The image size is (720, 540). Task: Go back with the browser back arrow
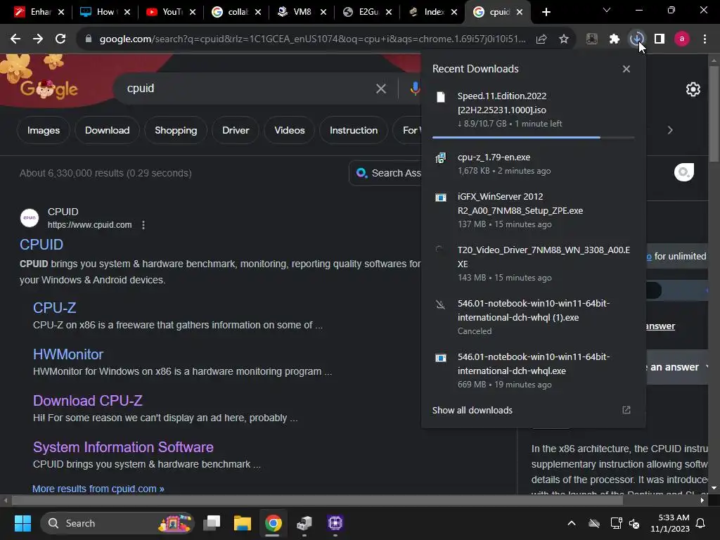(15, 39)
